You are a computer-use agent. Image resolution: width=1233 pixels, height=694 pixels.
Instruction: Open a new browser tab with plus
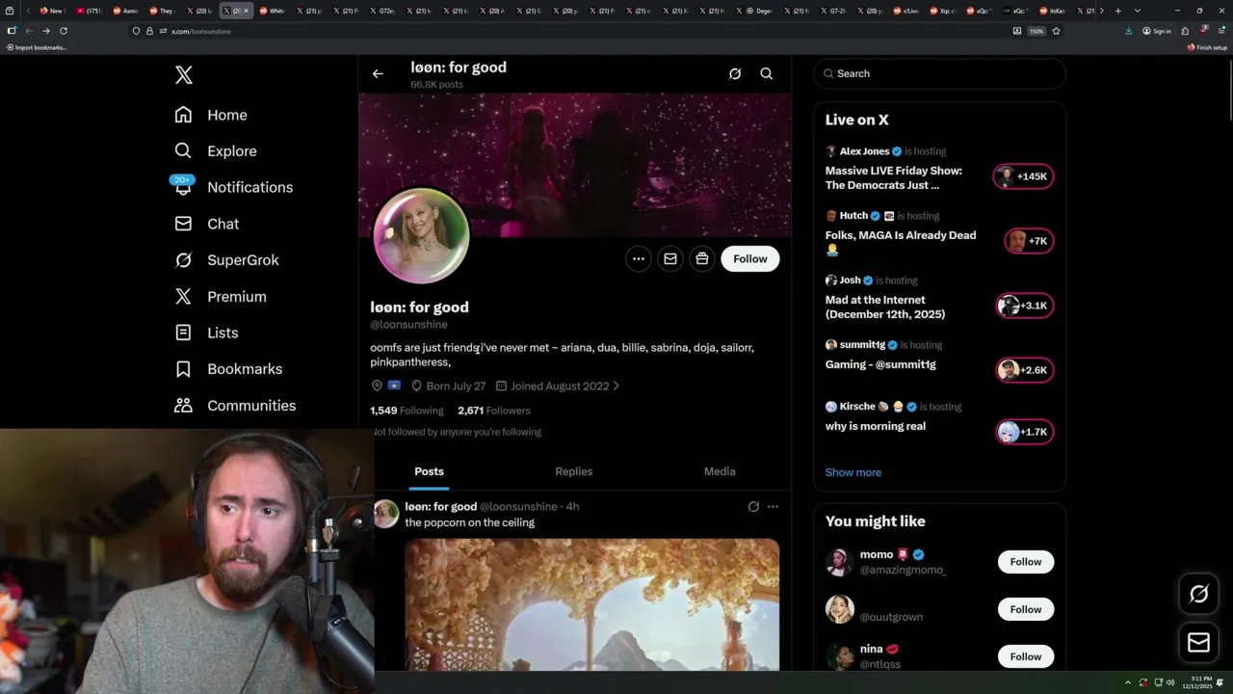click(1117, 11)
